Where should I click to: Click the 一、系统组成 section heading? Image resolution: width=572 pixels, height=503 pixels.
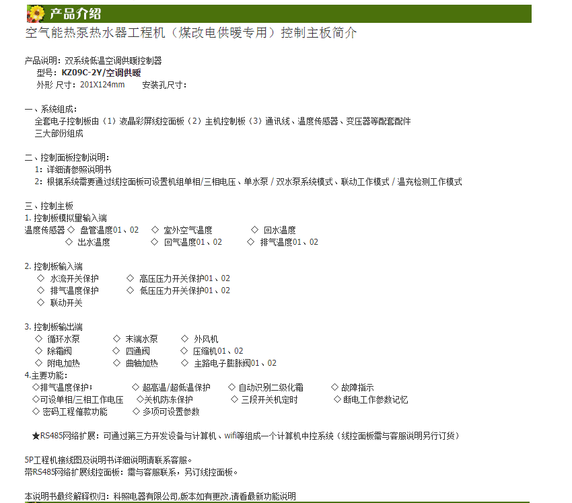[x=50, y=109]
